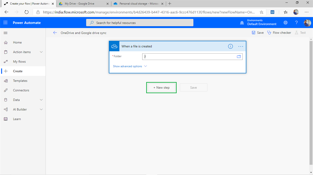This screenshot has width=313, height=175.
Task: Click into the Folder input field
Action: (x=192, y=57)
